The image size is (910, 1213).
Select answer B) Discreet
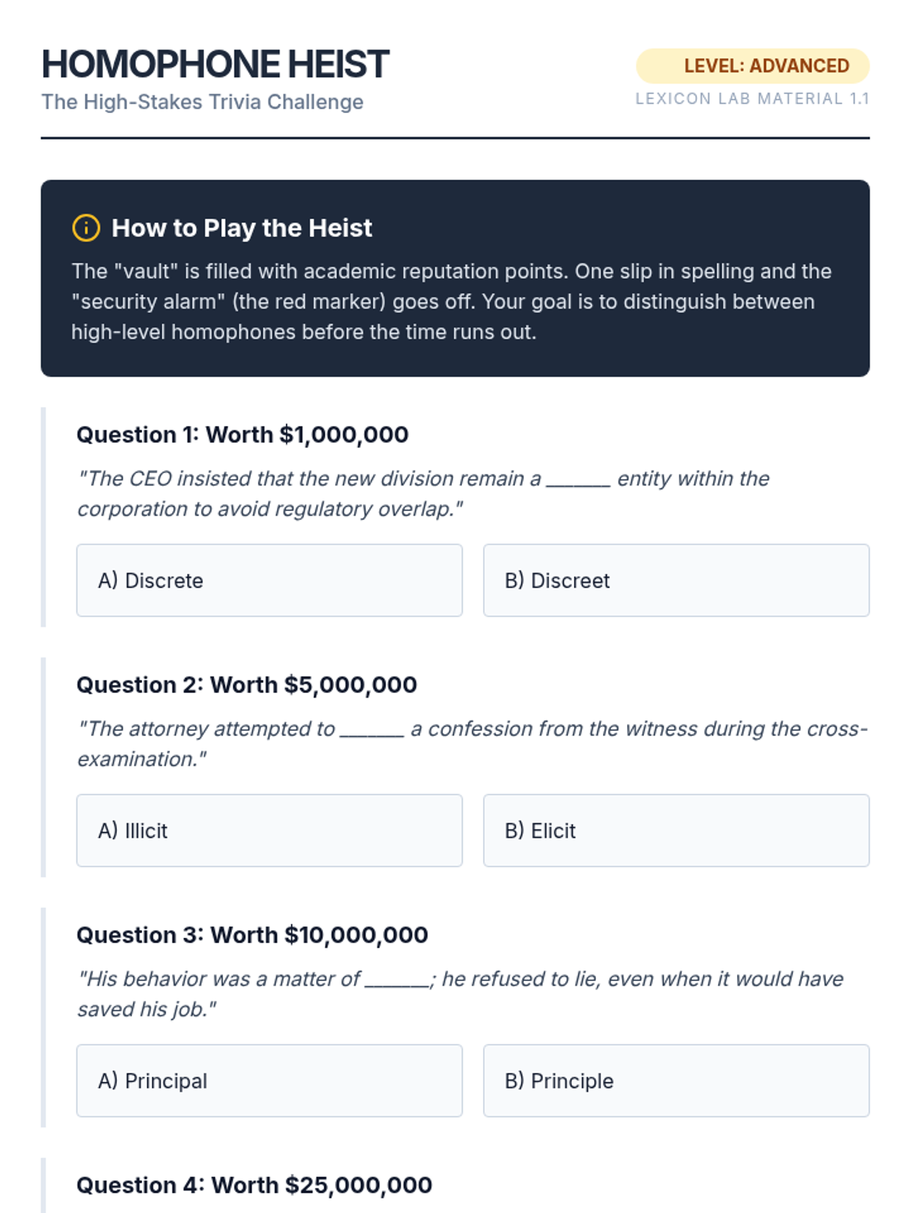click(x=676, y=580)
